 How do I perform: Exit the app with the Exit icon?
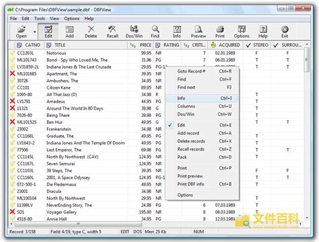(x=285, y=32)
